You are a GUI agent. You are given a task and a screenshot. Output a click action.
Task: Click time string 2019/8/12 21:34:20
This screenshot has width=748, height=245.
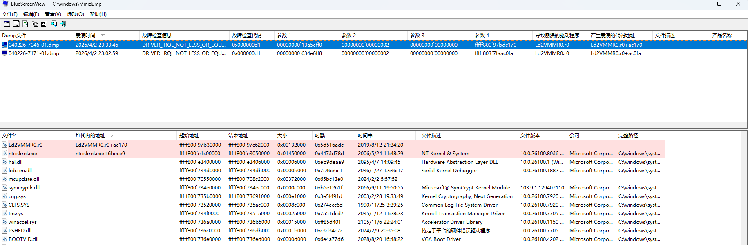tap(381, 145)
